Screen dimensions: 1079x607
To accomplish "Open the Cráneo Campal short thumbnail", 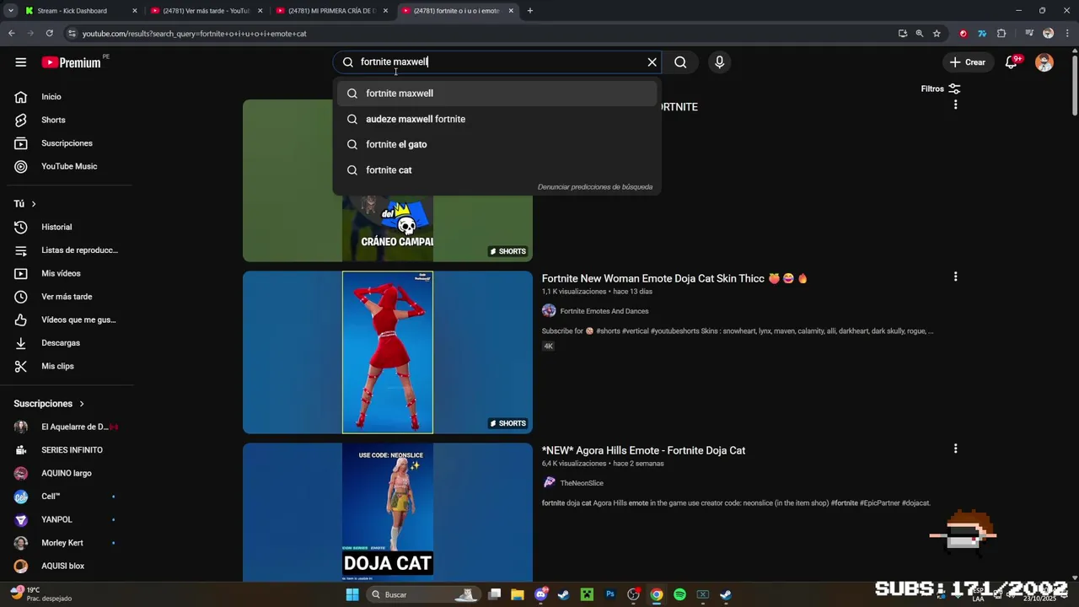I will (388, 228).
